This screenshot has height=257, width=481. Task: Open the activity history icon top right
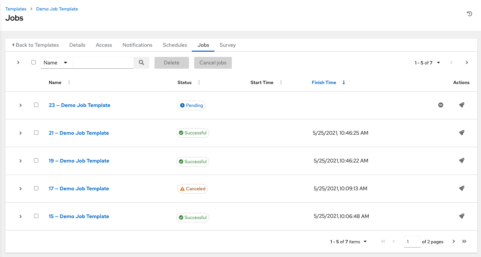(470, 13)
